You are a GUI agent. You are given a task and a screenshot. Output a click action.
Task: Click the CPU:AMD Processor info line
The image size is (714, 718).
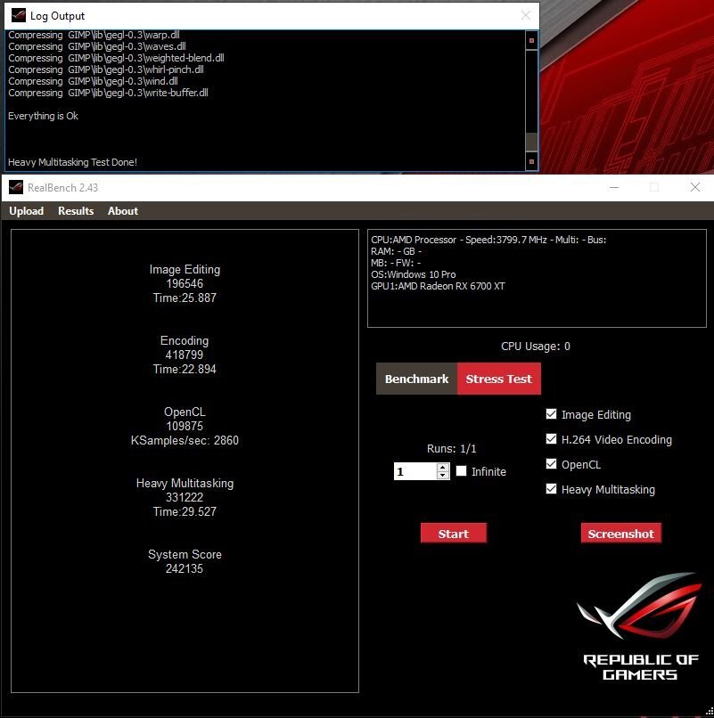488,240
